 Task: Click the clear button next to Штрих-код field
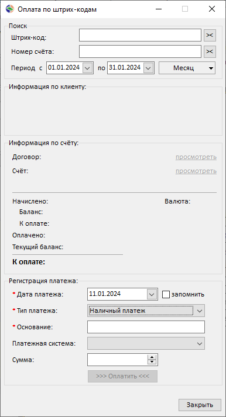pyautogui.click(x=210, y=35)
